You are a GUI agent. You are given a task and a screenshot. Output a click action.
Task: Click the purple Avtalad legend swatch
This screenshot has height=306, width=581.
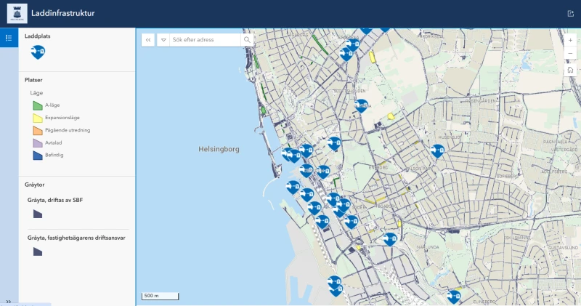click(x=38, y=142)
